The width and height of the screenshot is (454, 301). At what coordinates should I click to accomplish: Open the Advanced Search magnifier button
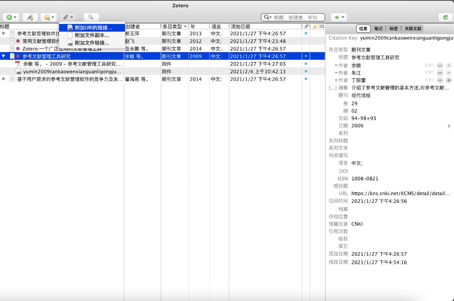(91, 17)
